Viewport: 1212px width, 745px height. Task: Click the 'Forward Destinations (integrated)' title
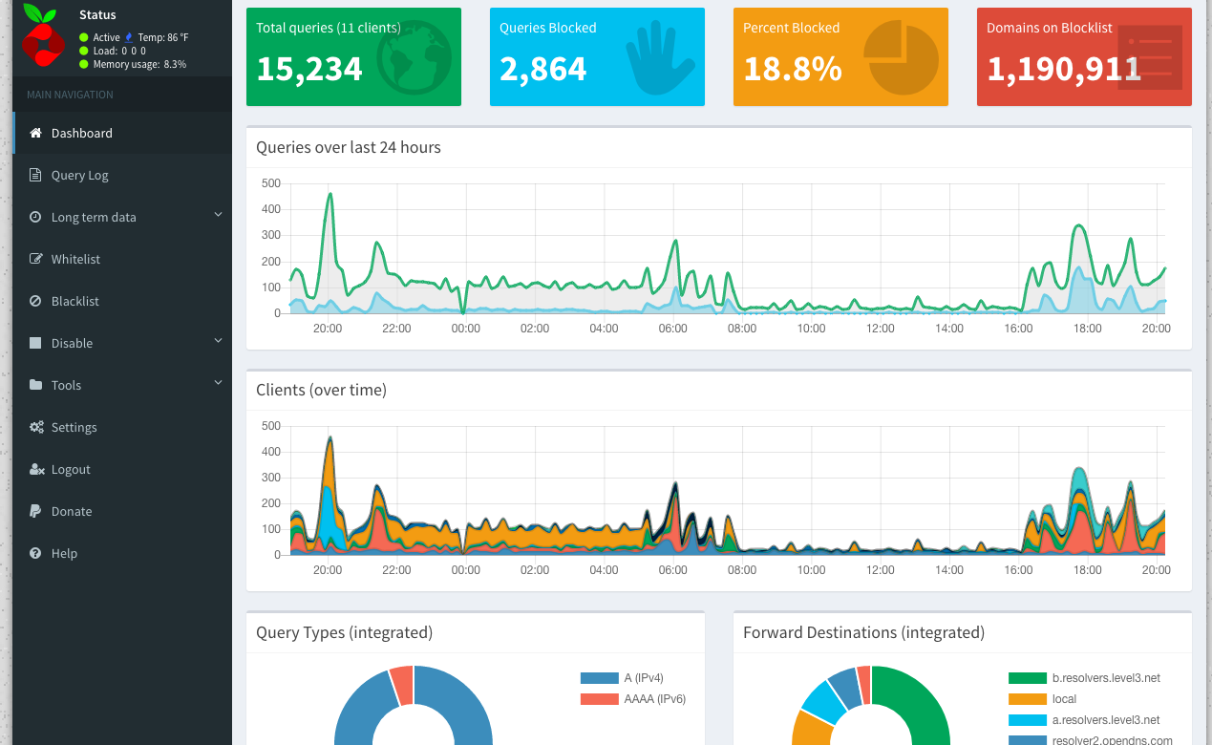pos(863,632)
